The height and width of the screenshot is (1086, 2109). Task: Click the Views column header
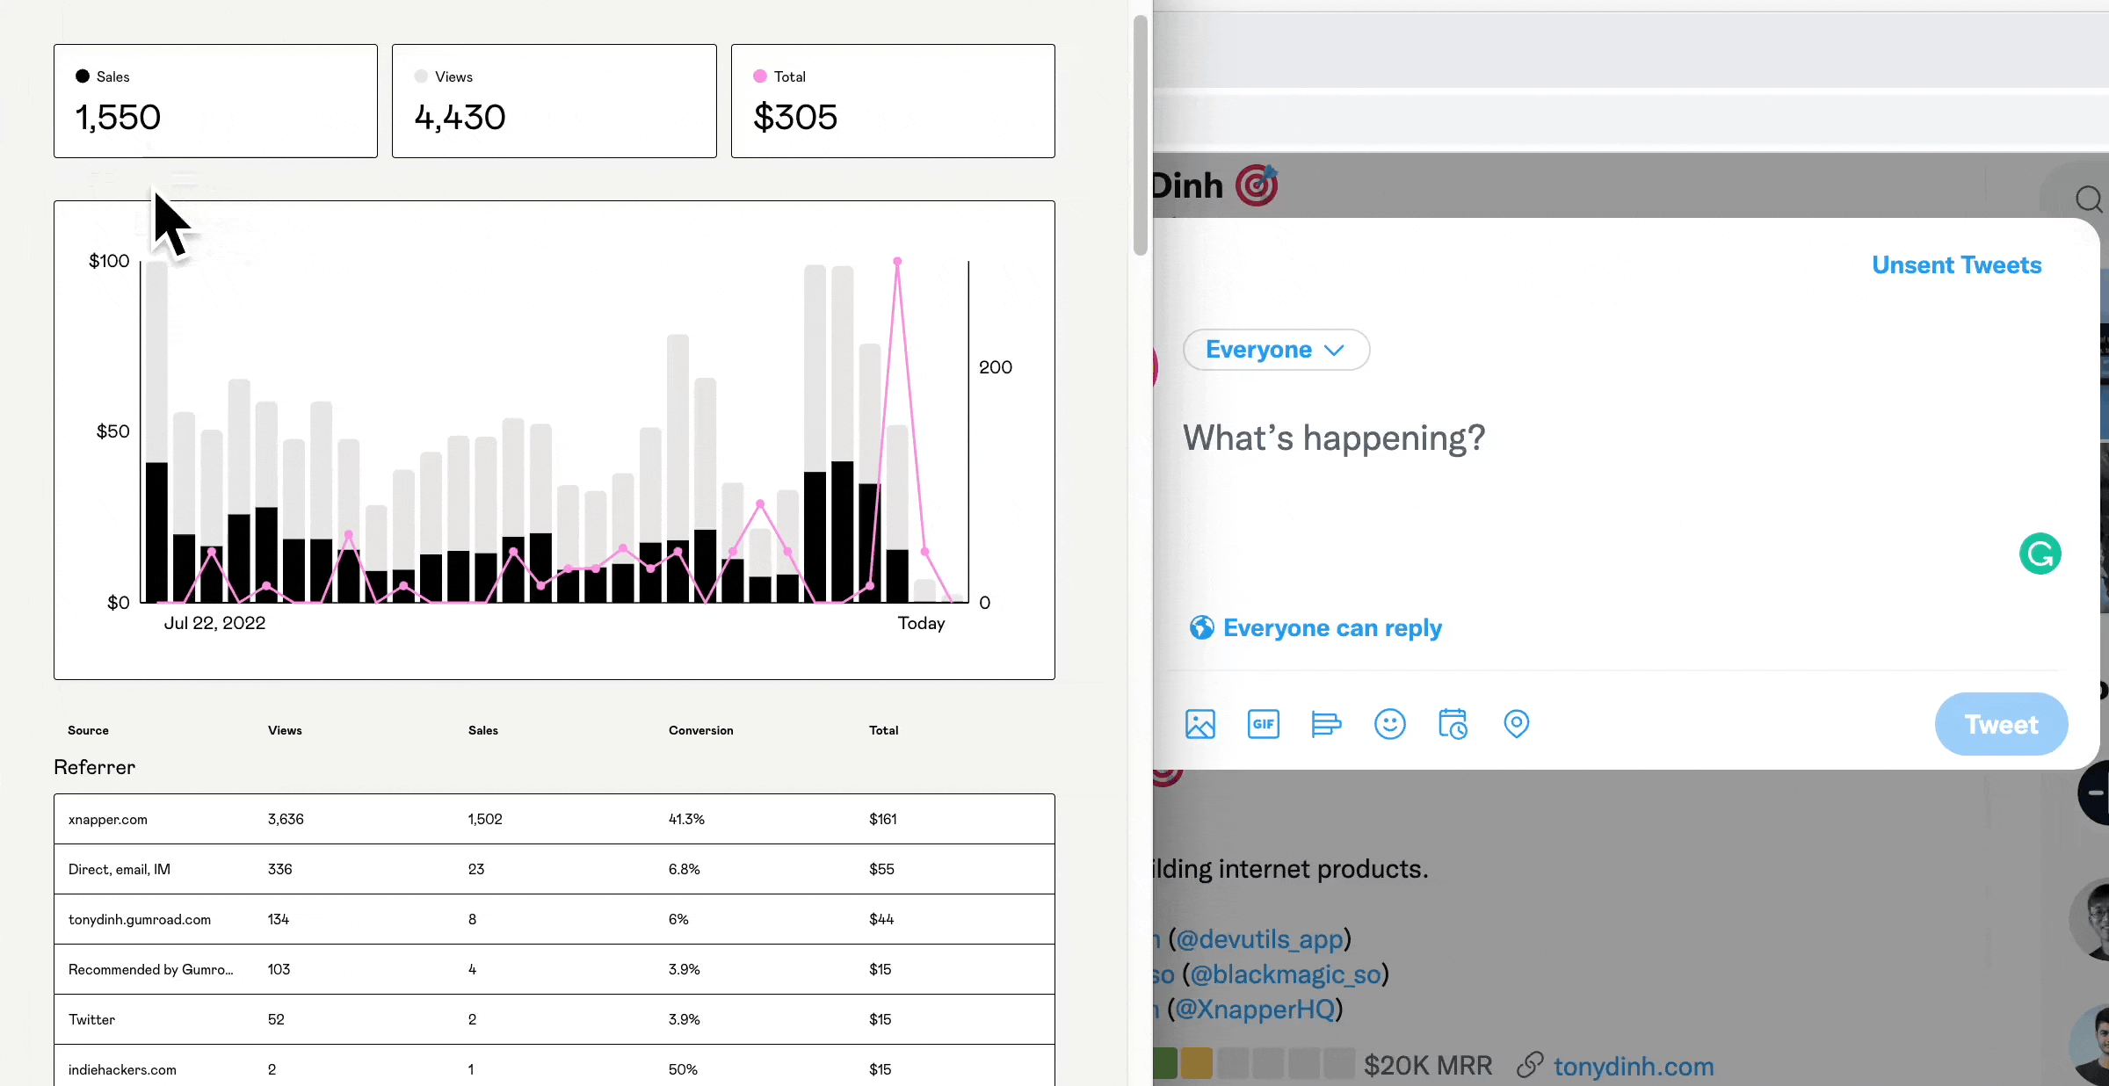285,730
